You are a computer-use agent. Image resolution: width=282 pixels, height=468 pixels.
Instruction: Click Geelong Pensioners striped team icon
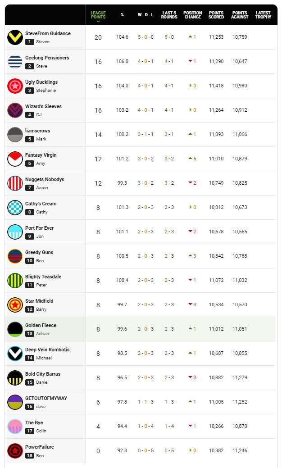[x=15, y=62]
